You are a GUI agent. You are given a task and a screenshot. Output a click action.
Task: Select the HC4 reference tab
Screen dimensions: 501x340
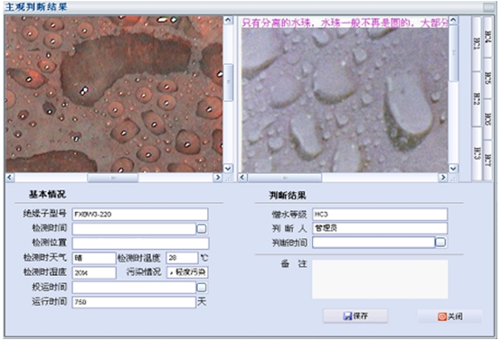tap(487, 37)
